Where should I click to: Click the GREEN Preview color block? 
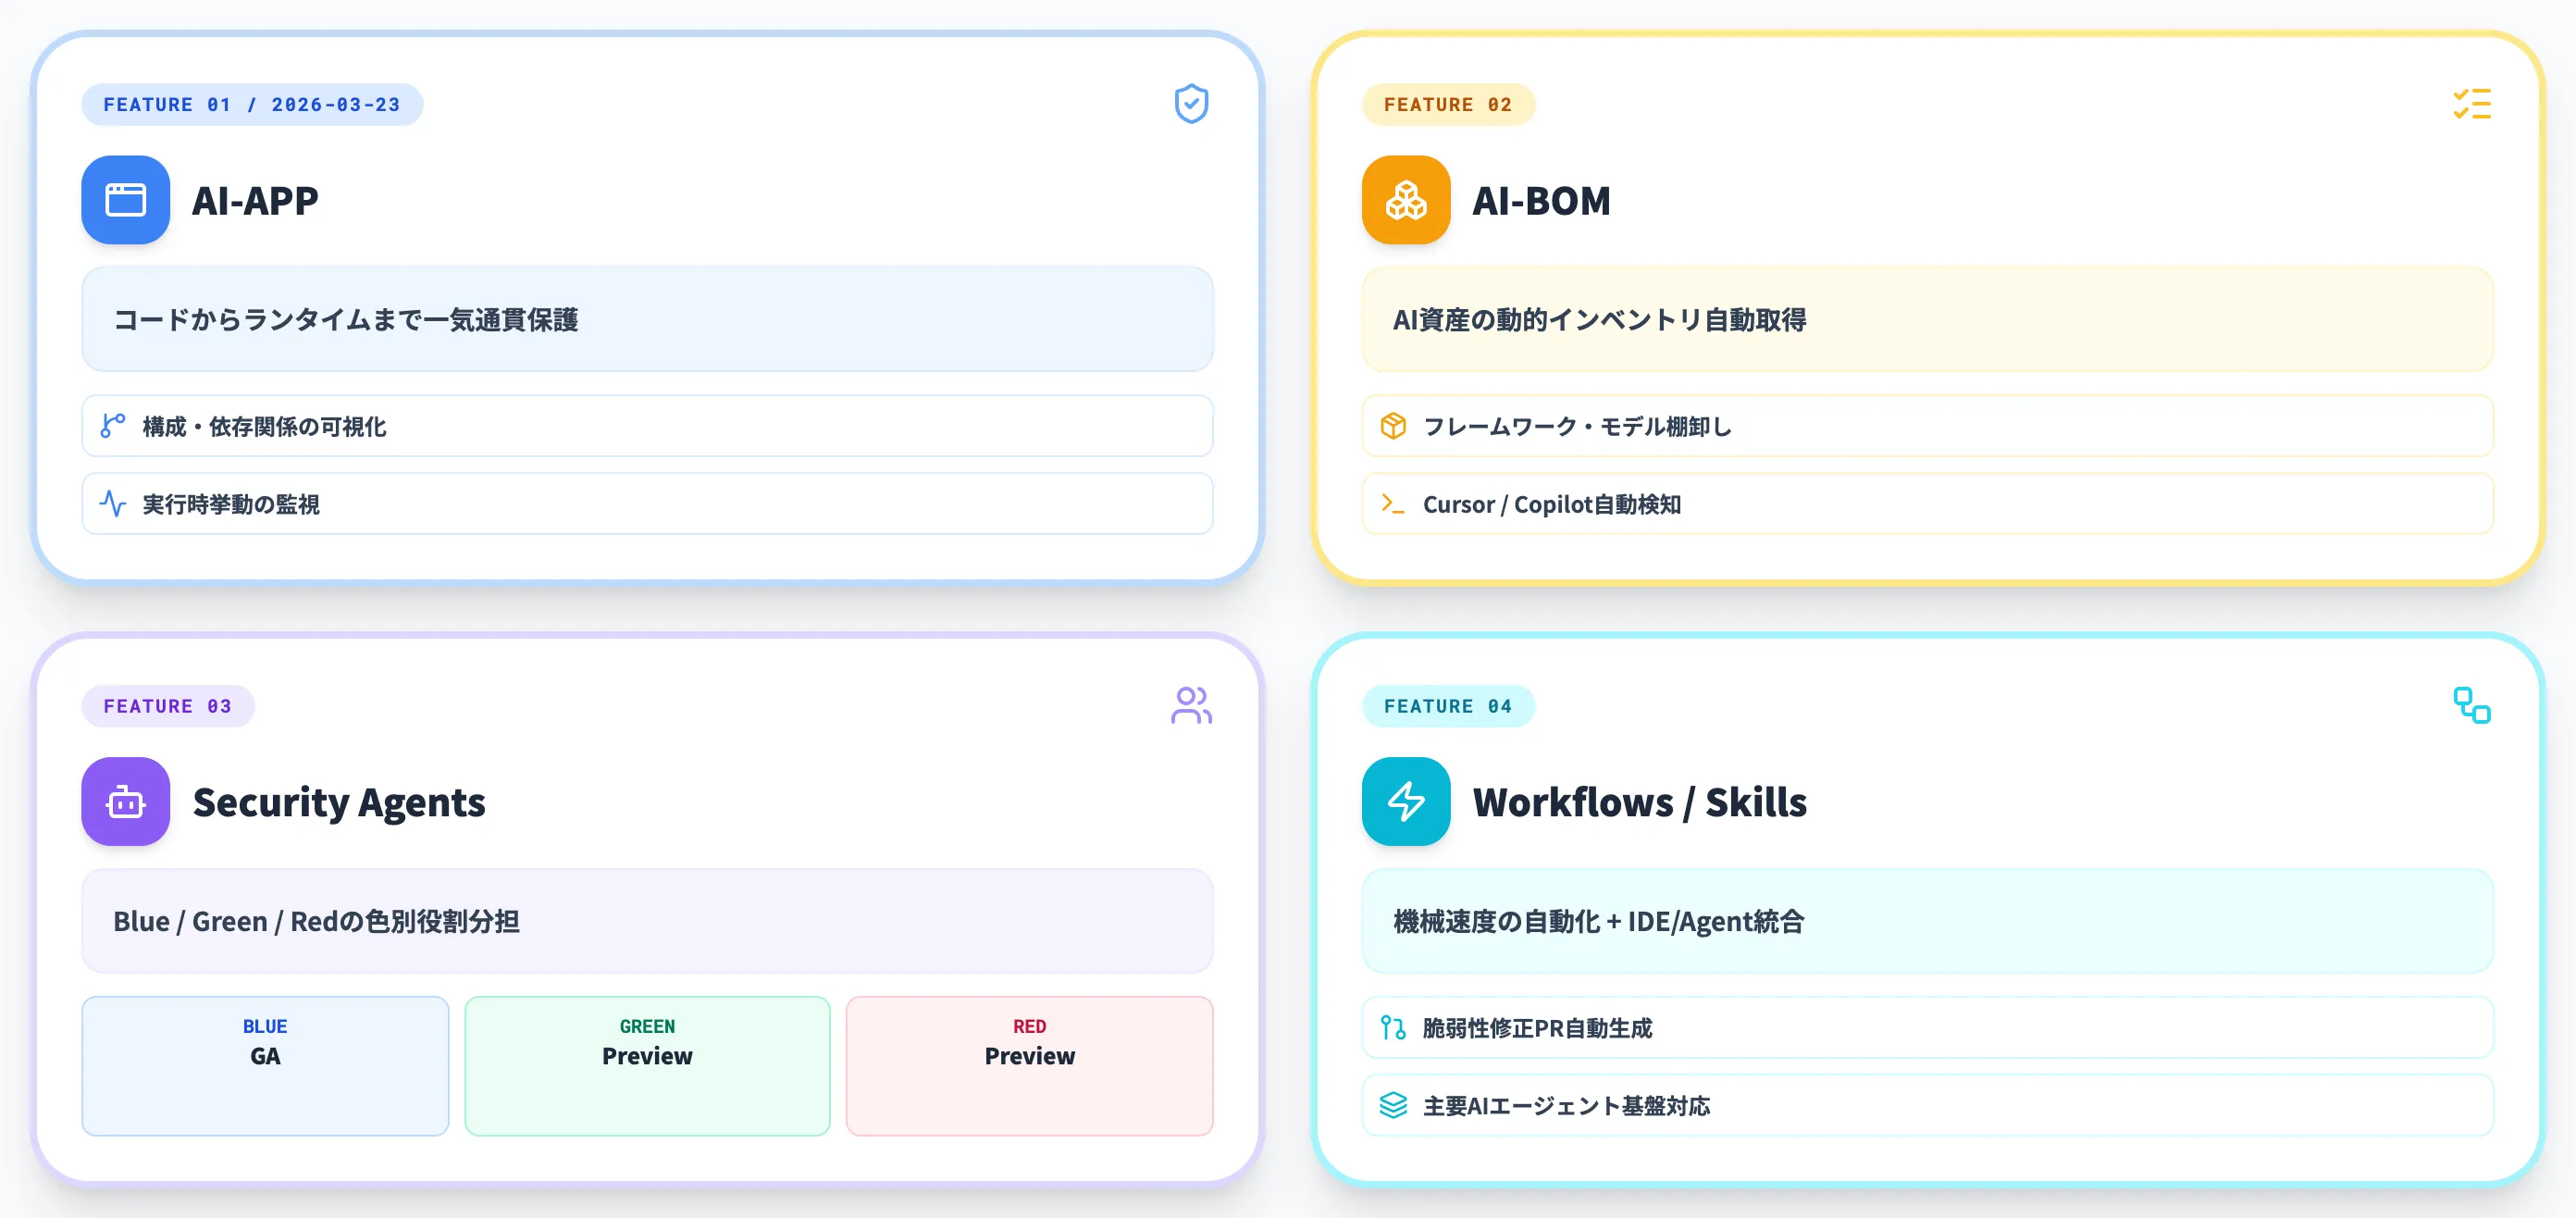click(x=646, y=1066)
